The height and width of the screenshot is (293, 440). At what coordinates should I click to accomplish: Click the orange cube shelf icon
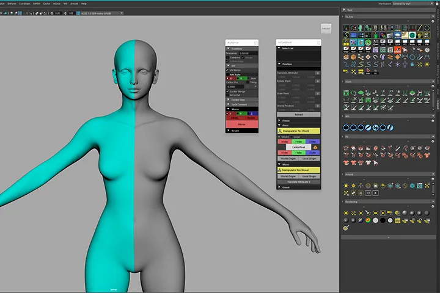click(x=353, y=57)
